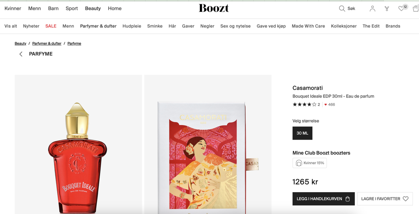
Task: Open the Casamorati brand link
Action: pyautogui.click(x=308, y=88)
